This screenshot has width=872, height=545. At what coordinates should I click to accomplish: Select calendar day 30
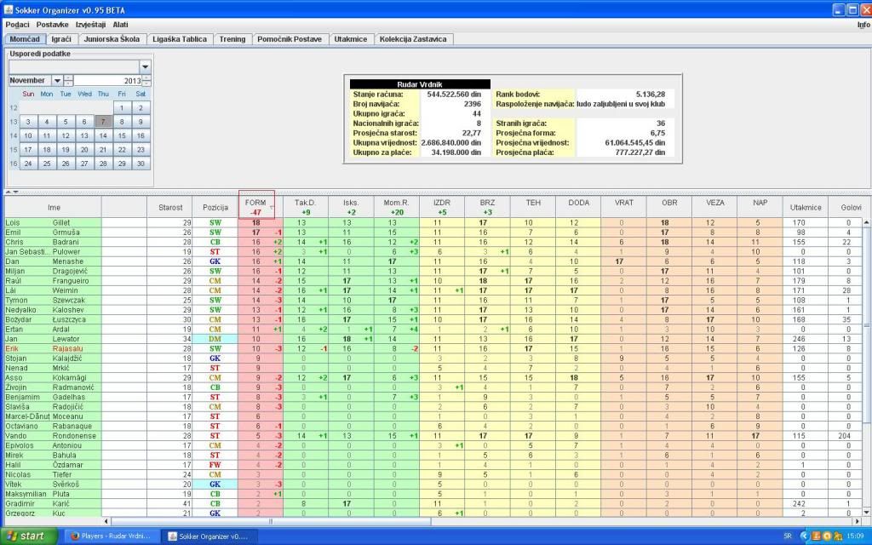(141, 163)
